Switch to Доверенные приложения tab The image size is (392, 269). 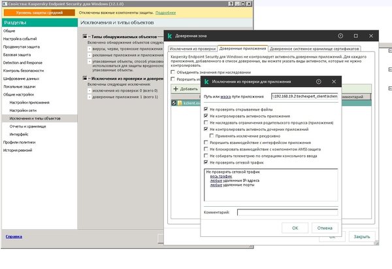point(242,48)
